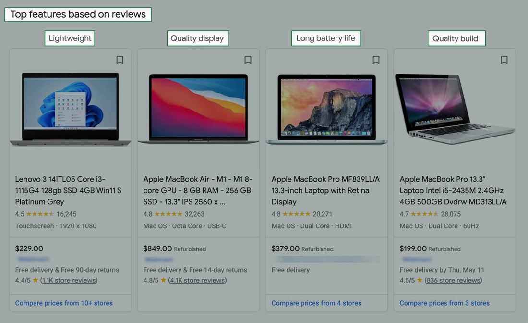View the silver MacBook Pro 13.3" photo
Viewport: 528px width, 323px height.
point(455,109)
